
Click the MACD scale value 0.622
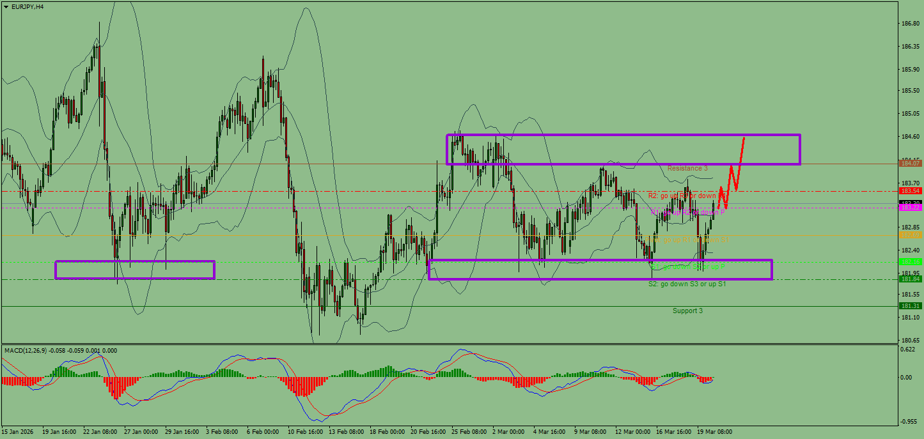pyautogui.click(x=907, y=350)
